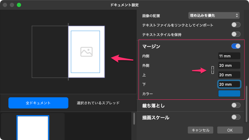Viewport: 249px width, 140px height.
Task: Open the 画像の配置 dropdown
Action: pos(214,15)
